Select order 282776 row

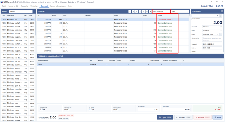[113, 30]
